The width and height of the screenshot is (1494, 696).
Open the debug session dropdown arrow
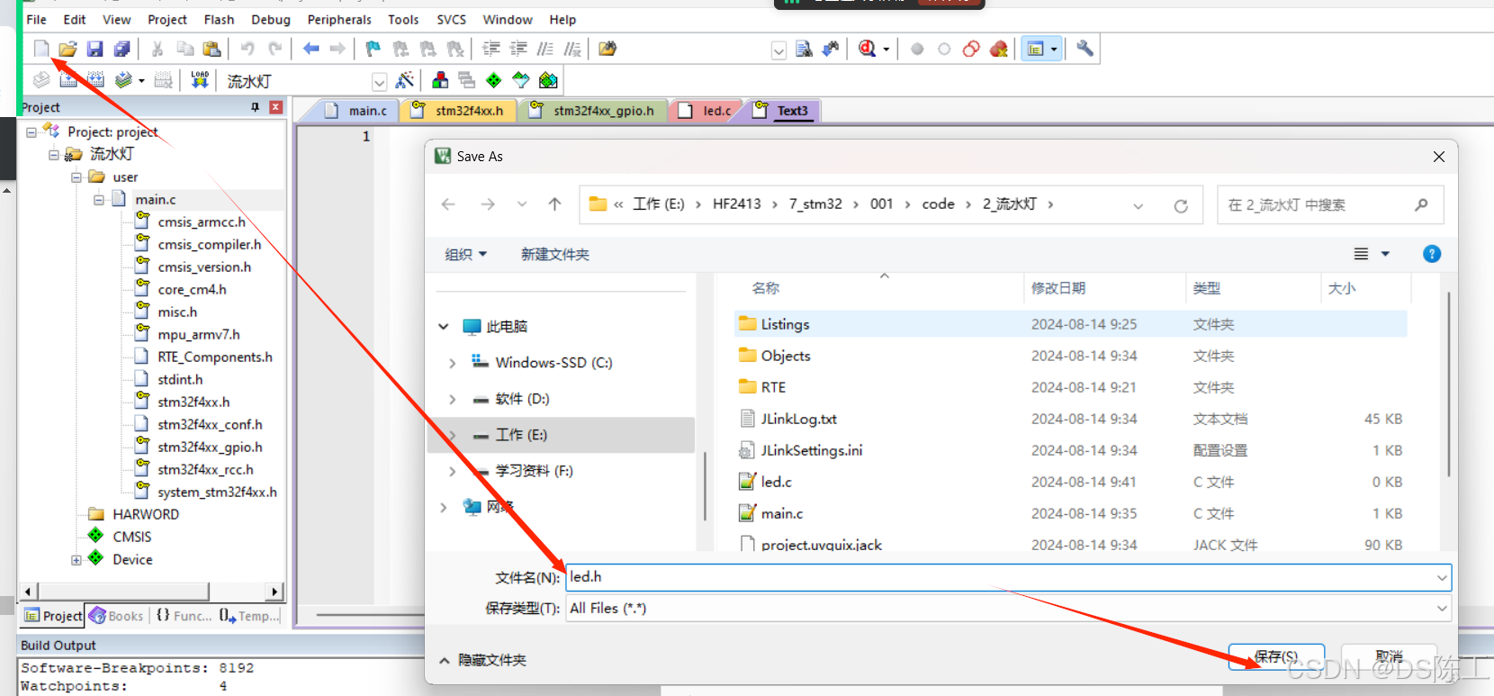(x=886, y=49)
